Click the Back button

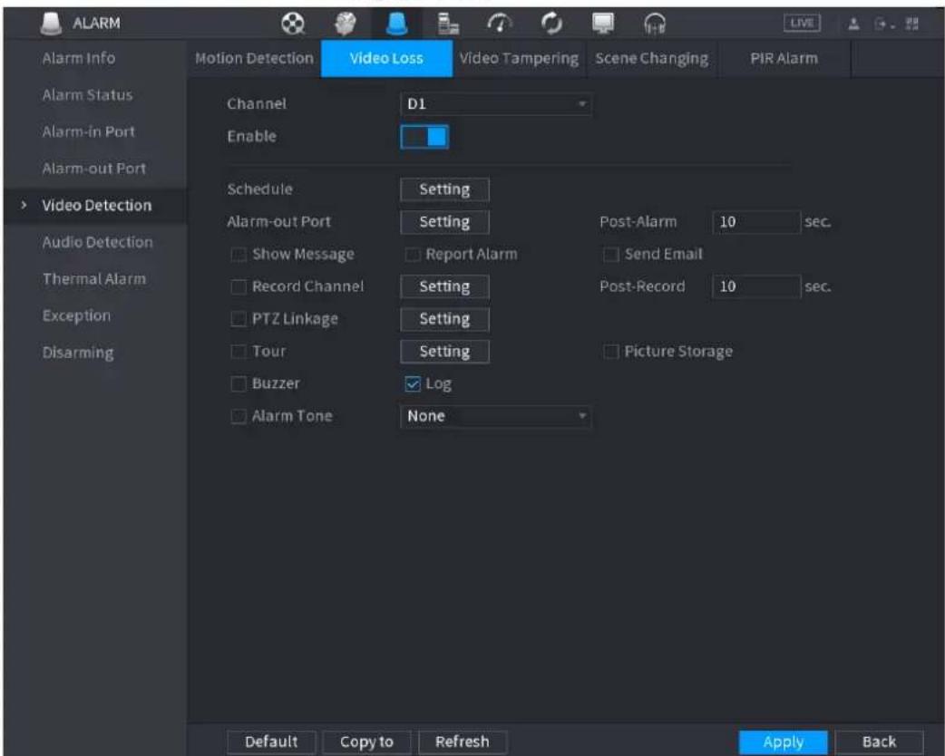tap(880, 742)
